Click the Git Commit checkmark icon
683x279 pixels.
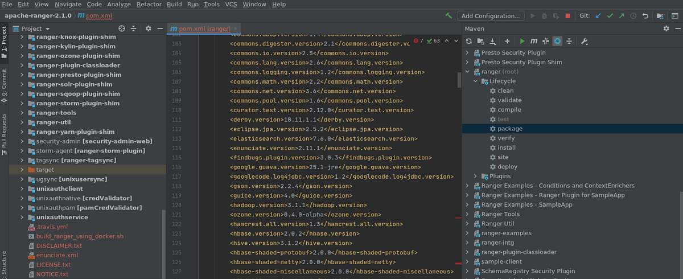[x=610, y=16]
